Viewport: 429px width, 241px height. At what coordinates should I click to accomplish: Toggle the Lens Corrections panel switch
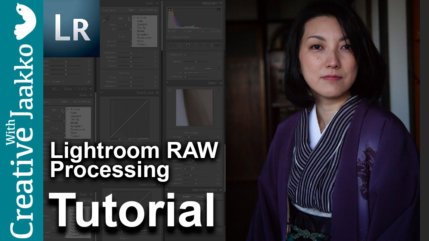167,190
